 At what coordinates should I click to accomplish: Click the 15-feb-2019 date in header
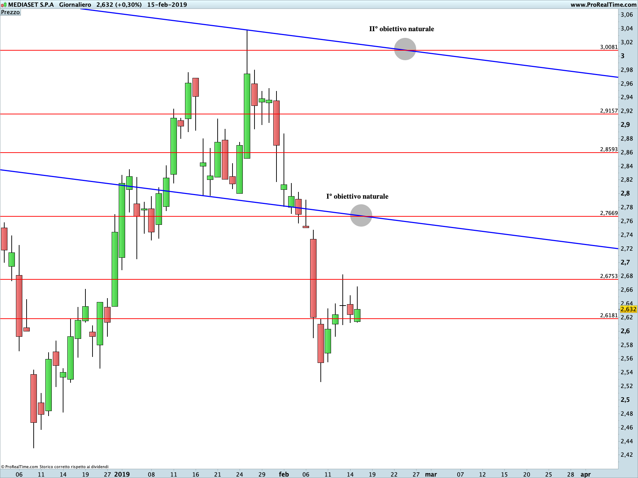point(167,5)
